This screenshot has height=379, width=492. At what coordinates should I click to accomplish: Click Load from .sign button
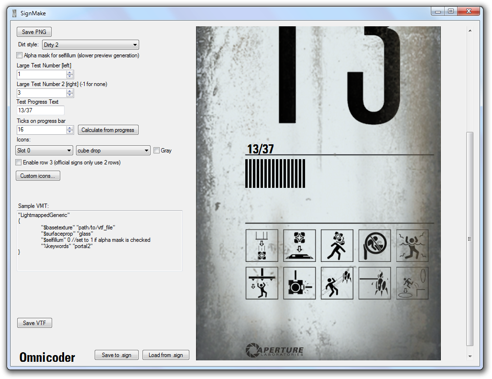coord(165,355)
